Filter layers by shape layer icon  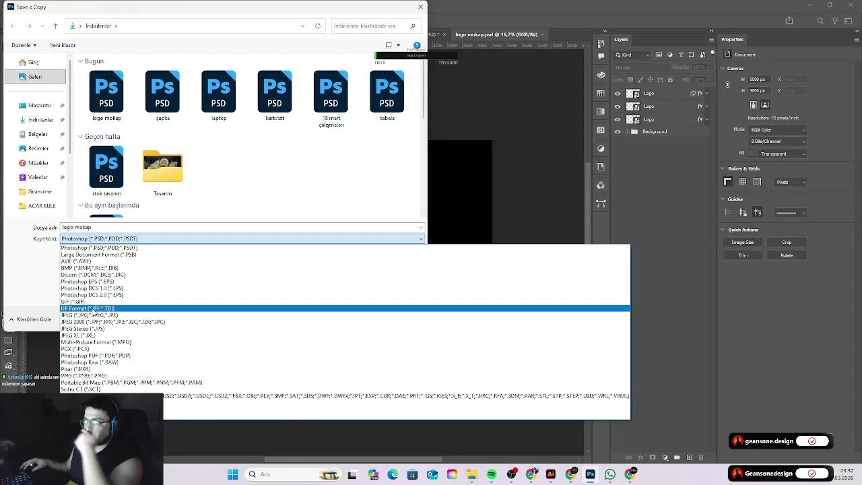point(692,55)
